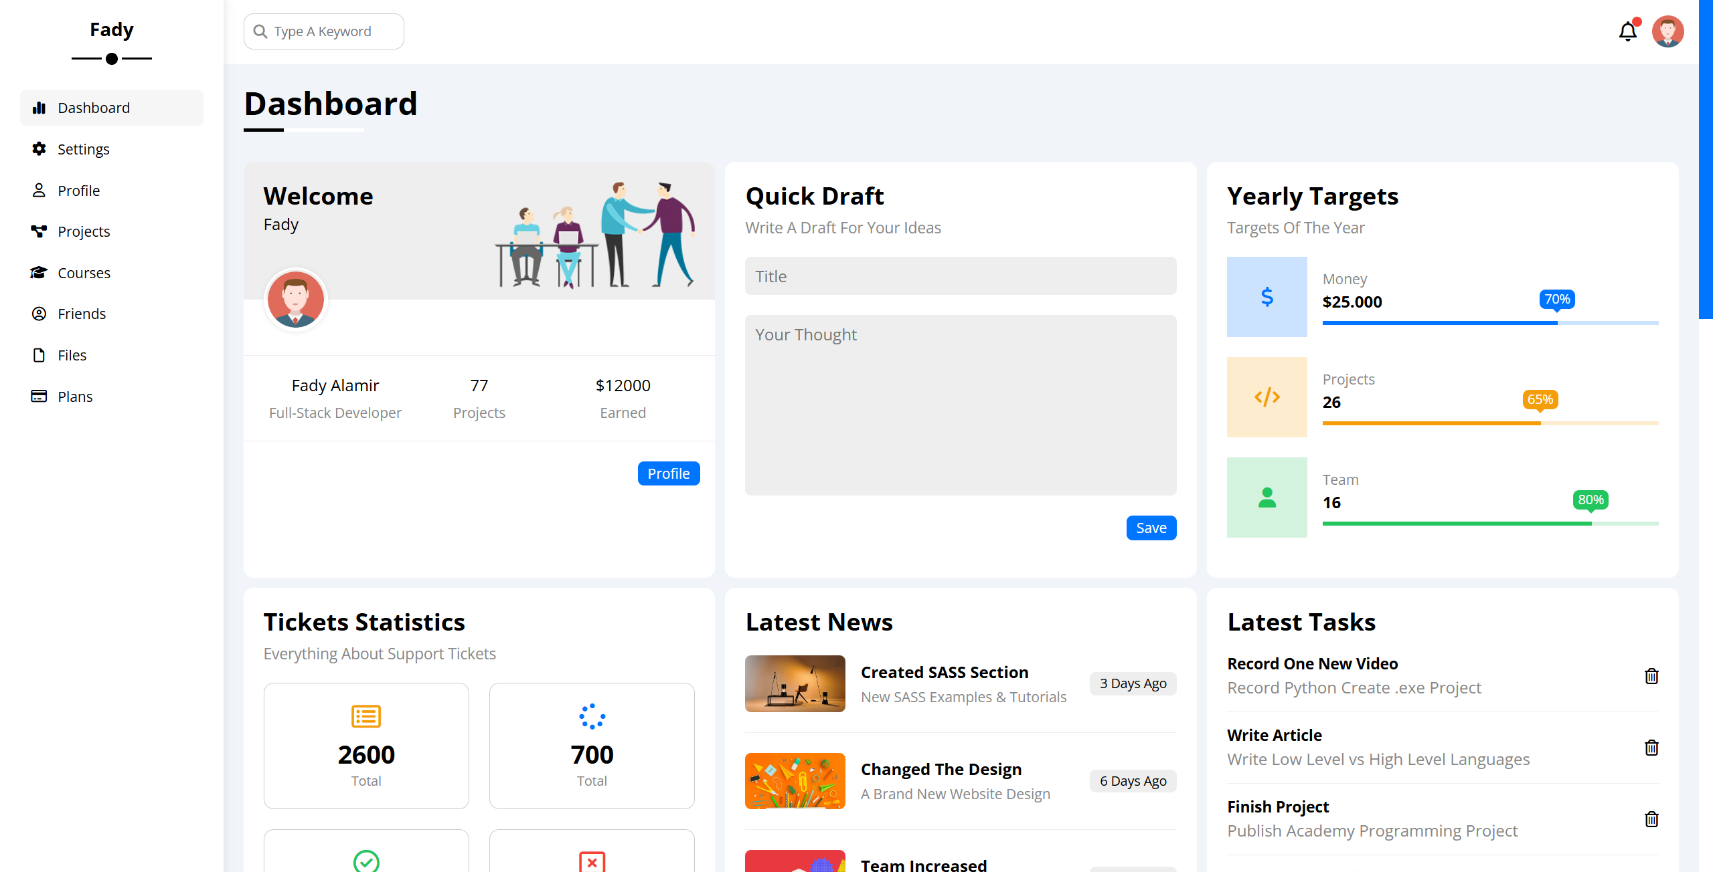Click the Your Thought text area

click(x=960, y=405)
